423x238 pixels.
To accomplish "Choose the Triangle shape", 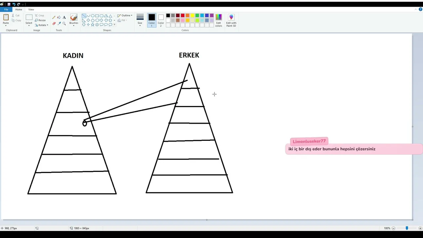I will click(x=110, y=16).
